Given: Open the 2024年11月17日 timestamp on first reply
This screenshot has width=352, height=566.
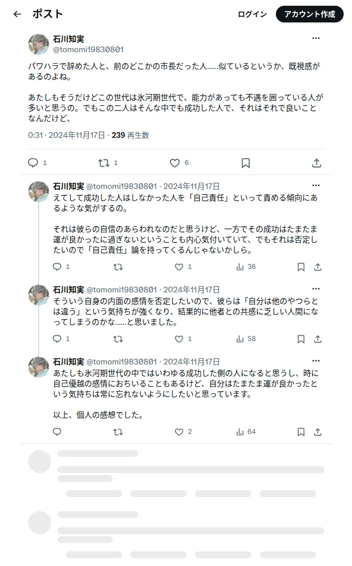Looking at the screenshot, I should point(191,186).
